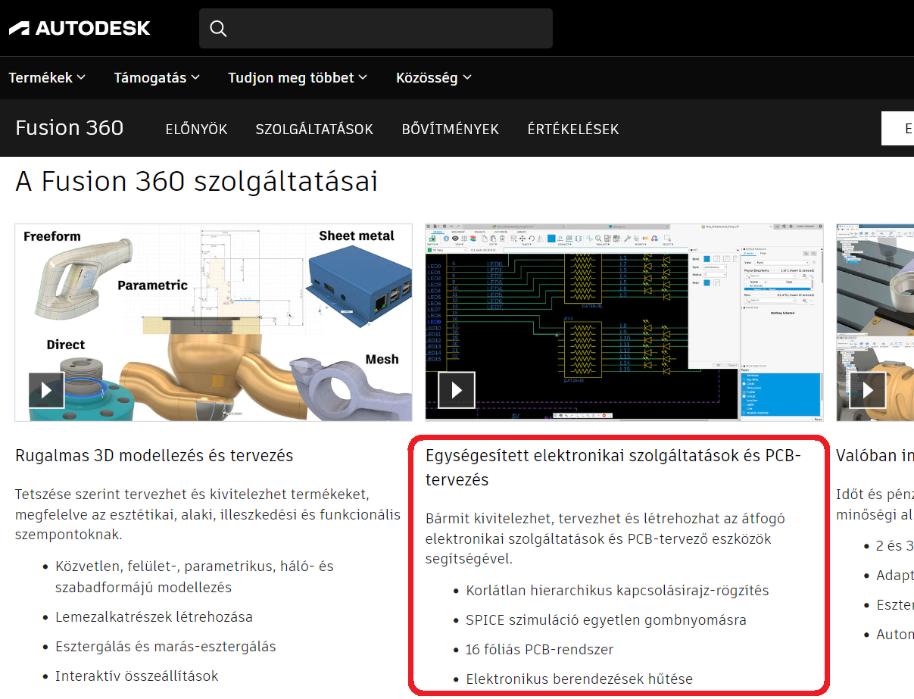This screenshot has width=914, height=699.
Task: Click the bullet "Esztergálás és marás-esztergálás"
Action: coord(166,646)
